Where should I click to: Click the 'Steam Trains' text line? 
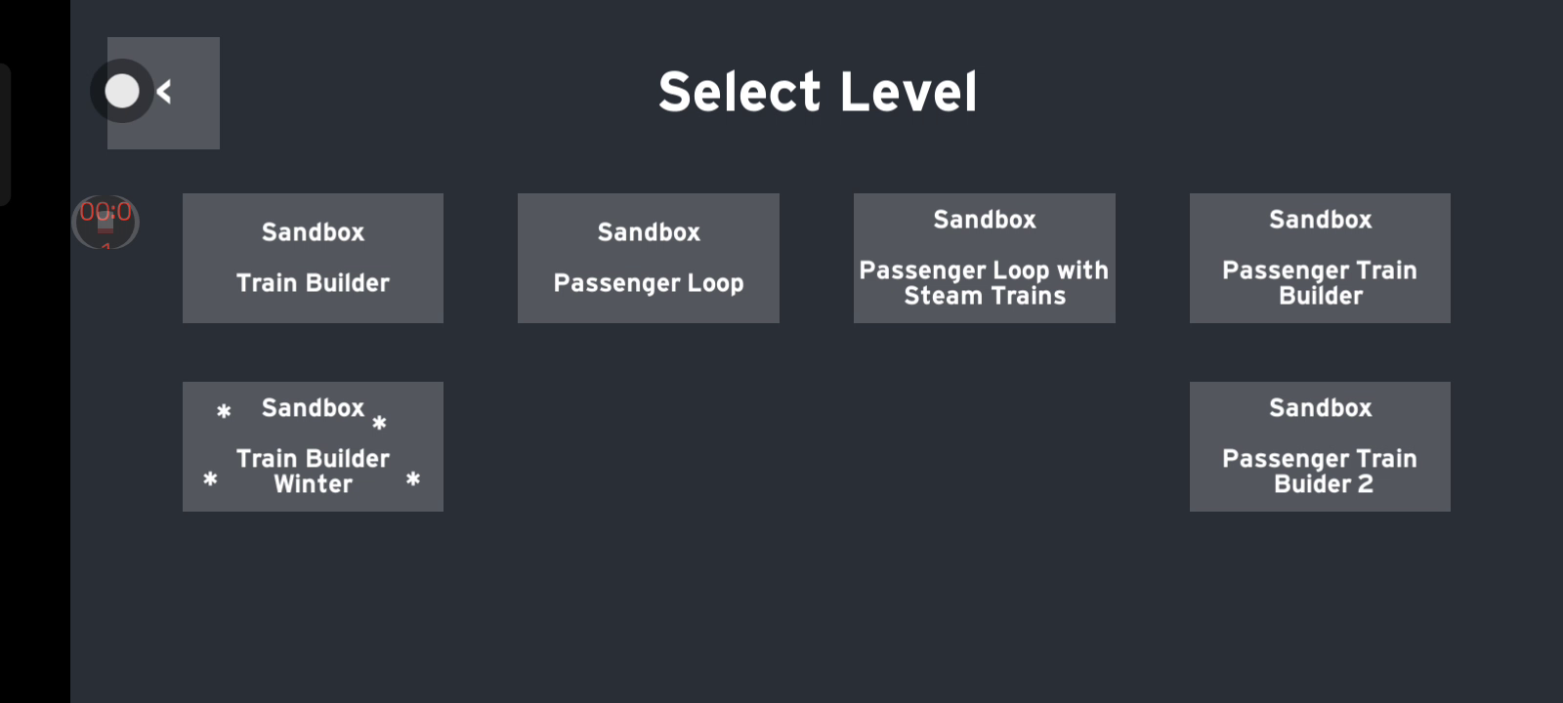point(985,296)
